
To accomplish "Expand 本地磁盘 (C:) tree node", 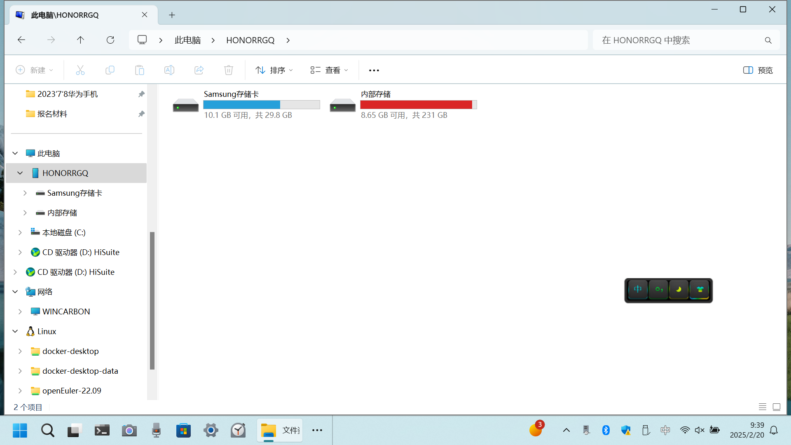I will [20, 232].
